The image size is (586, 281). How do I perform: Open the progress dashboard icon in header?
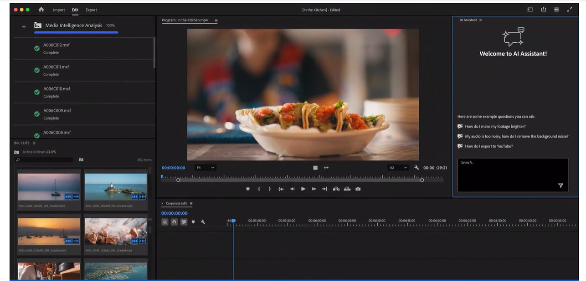pos(556,10)
